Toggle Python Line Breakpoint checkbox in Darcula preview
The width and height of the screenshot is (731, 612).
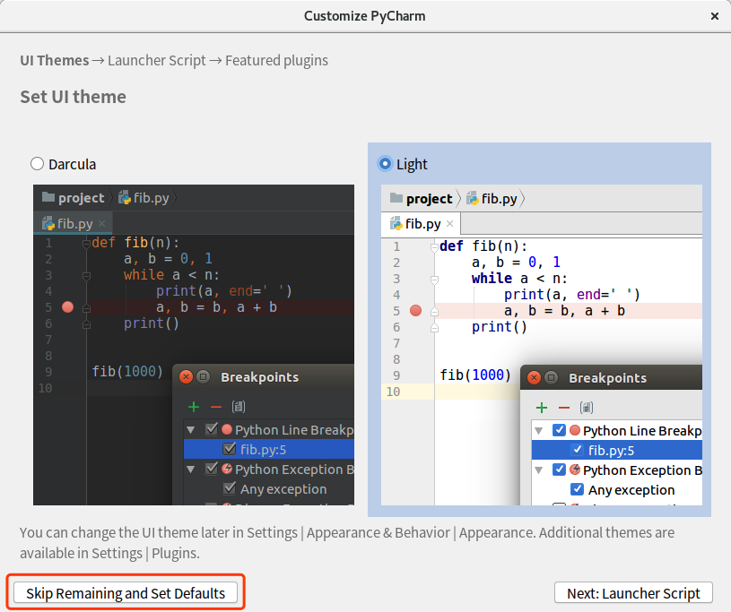coord(212,429)
